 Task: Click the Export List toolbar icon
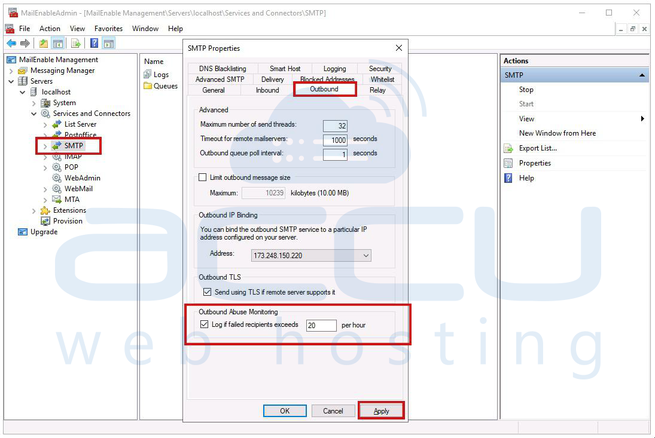75,43
